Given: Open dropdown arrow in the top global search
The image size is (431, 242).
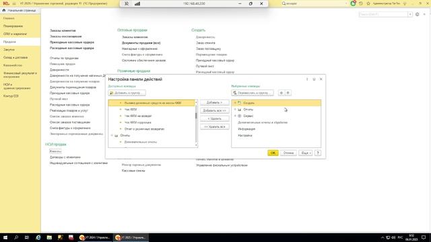Looking at the screenshot, I should click(x=346, y=3).
